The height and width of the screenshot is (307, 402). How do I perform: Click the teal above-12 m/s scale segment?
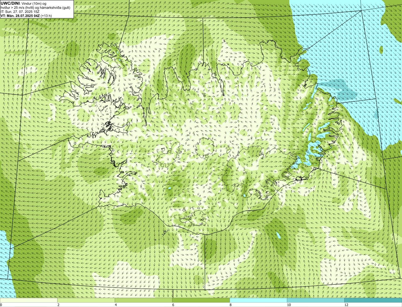[373, 300]
